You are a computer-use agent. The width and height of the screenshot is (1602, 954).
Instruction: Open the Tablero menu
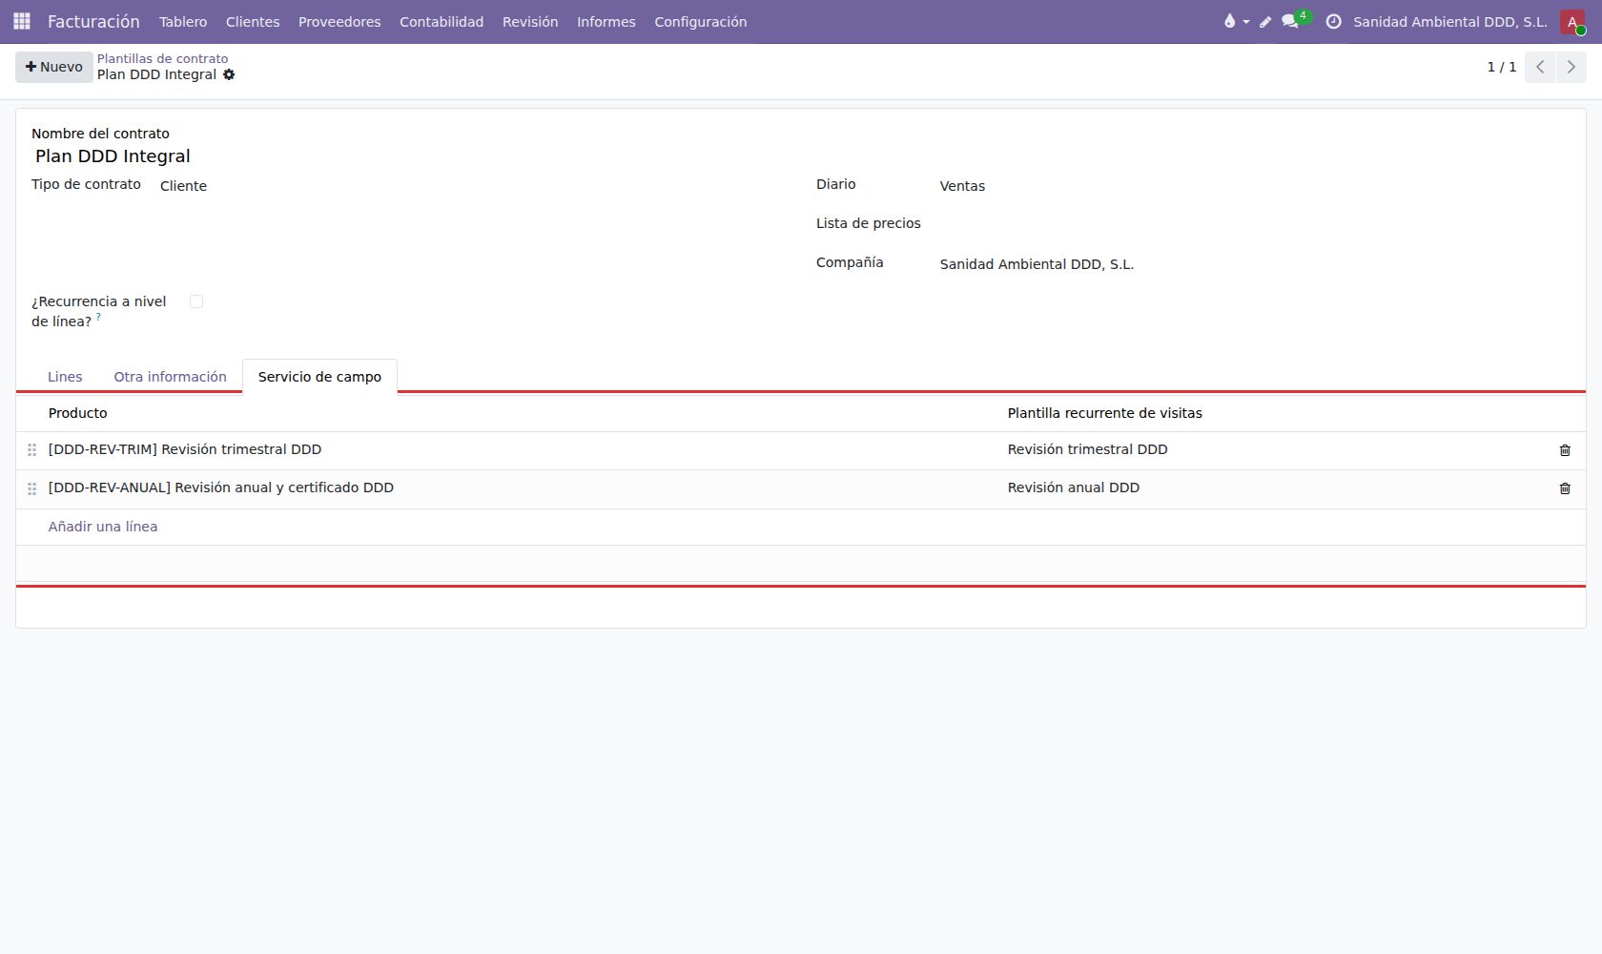pyautogui.click(x=183, y=22)
